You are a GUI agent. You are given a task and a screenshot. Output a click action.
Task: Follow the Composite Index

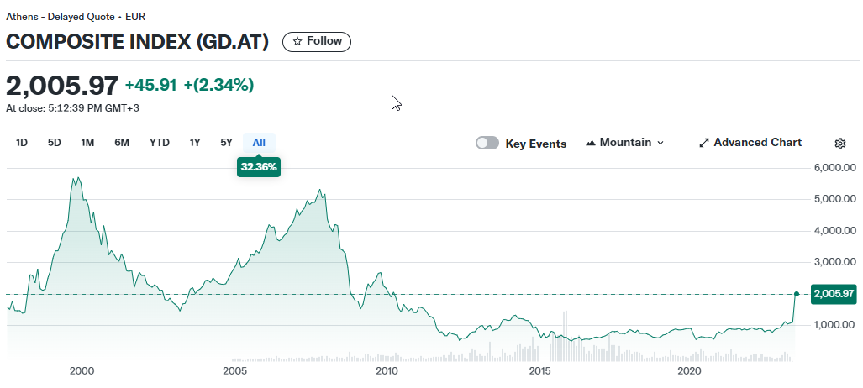point(317,41)
